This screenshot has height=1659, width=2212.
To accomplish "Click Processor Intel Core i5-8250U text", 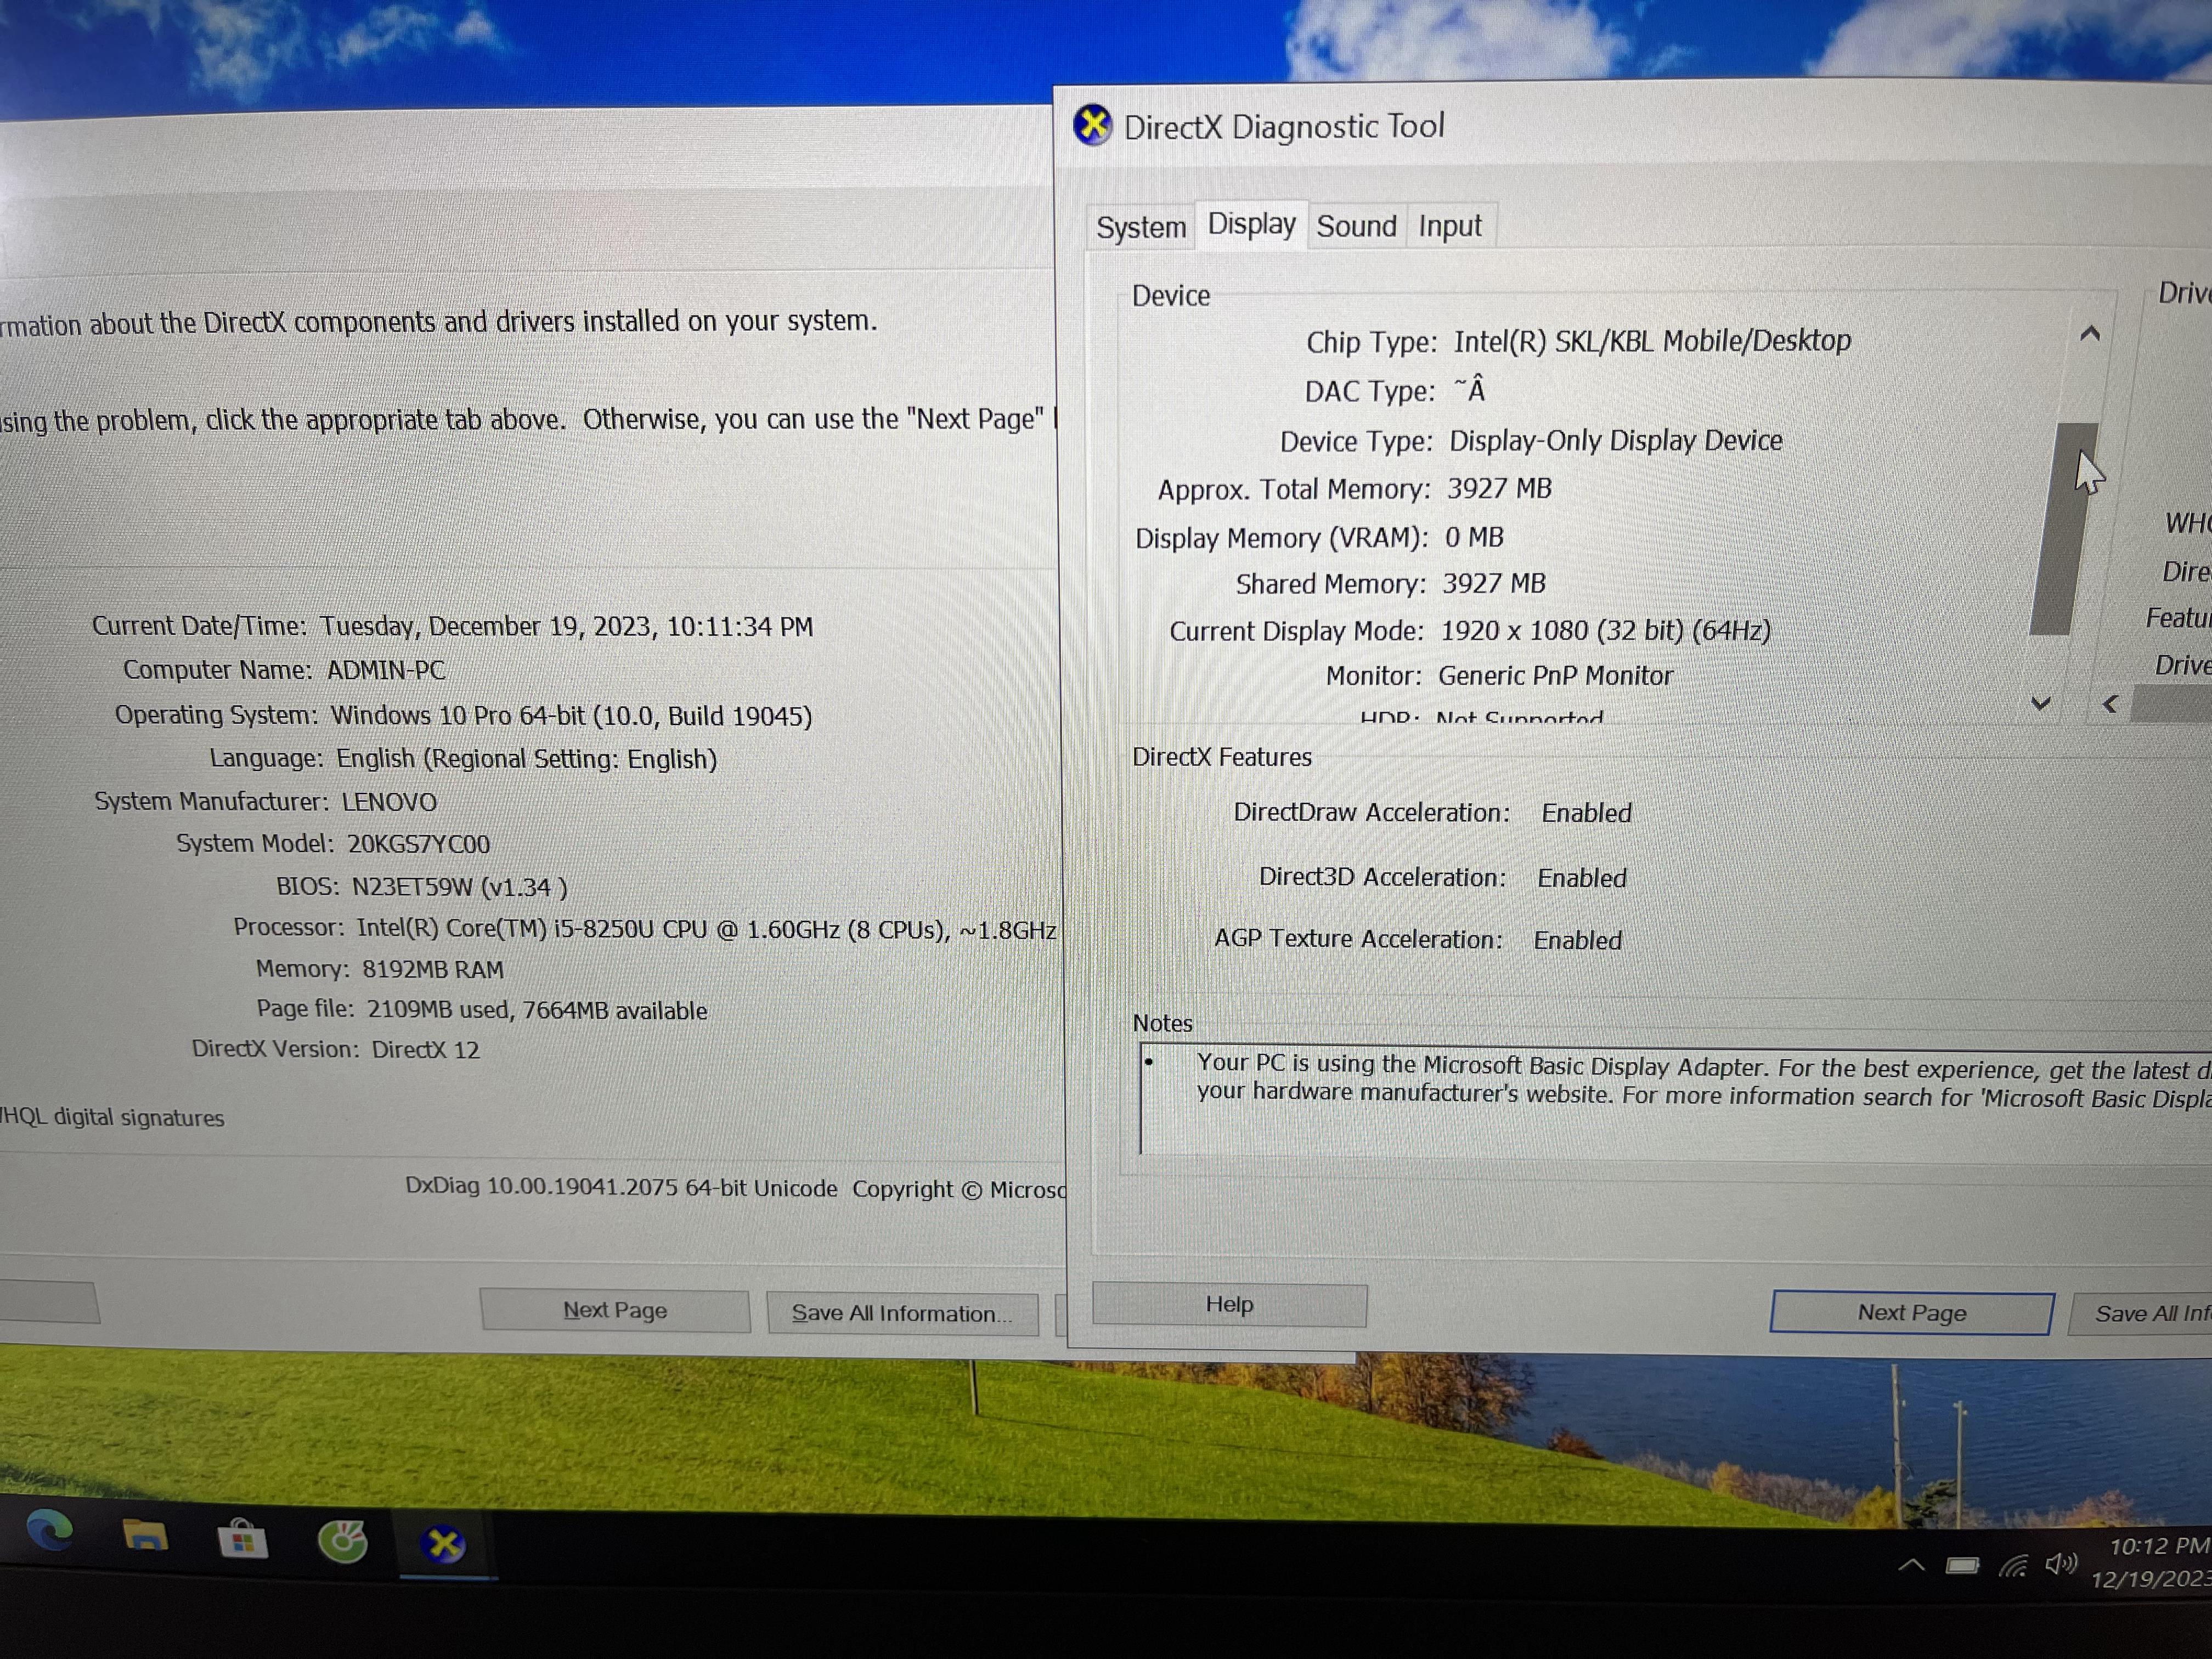I will (645, 929).
